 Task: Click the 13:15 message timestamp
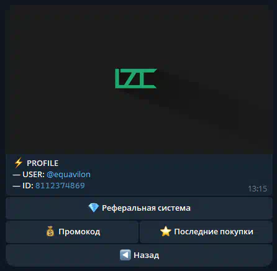tap(257, 189)
